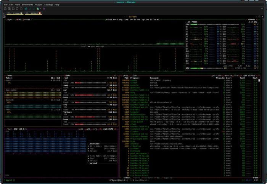
Task: Open the File menu
Action: click(6, 5)
